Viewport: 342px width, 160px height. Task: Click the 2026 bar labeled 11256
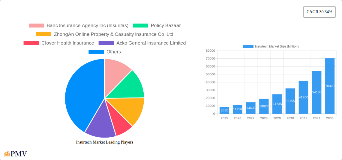click(238, 109)
